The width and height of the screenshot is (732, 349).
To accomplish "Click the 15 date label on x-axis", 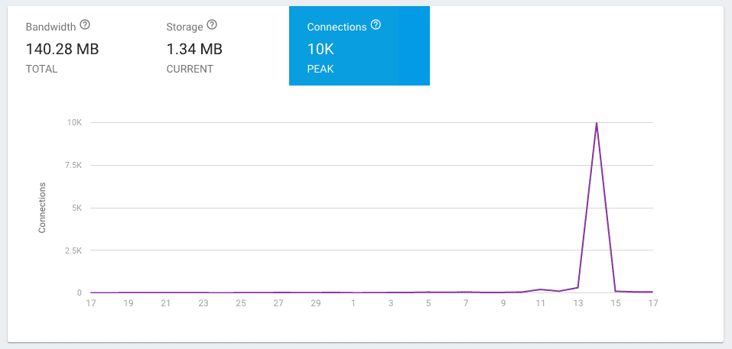I will (616, 303).
